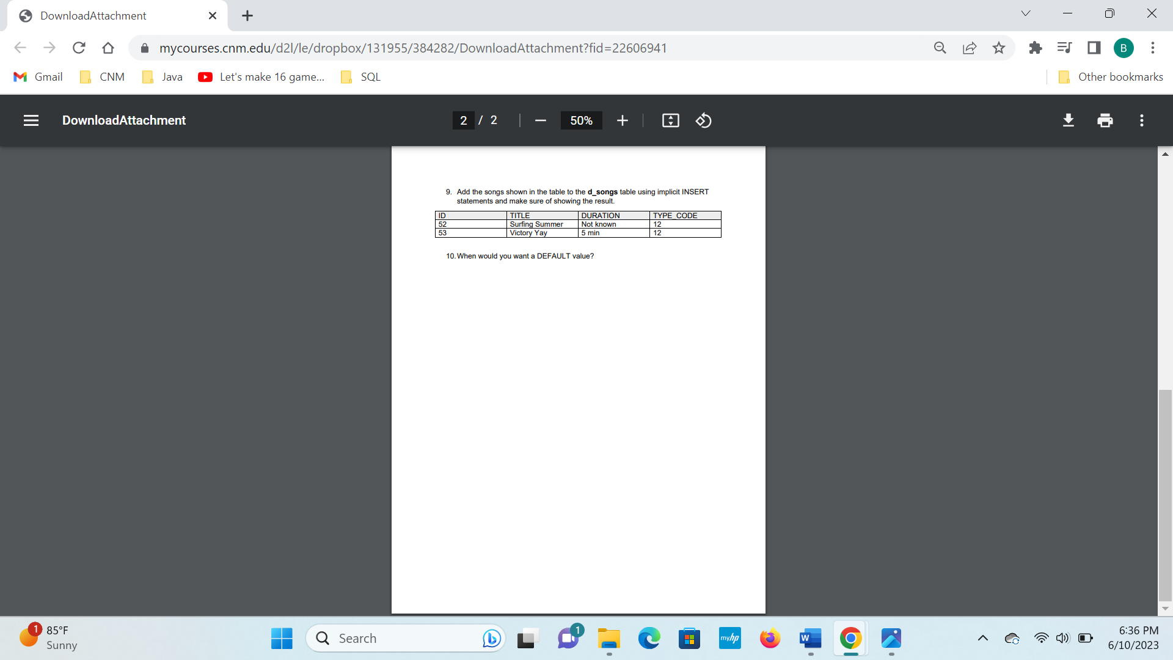Download the PDF attachment
1173x660 pixels.
pyautogui.click(x=1068, y=120)
